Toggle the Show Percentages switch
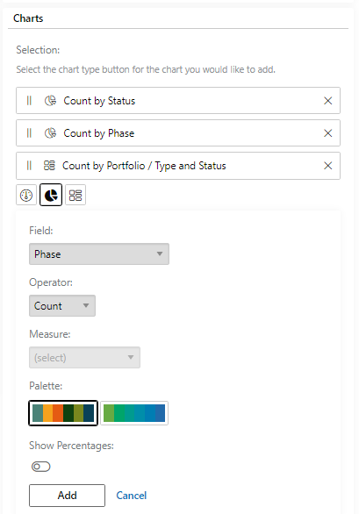 pos(40,467)
